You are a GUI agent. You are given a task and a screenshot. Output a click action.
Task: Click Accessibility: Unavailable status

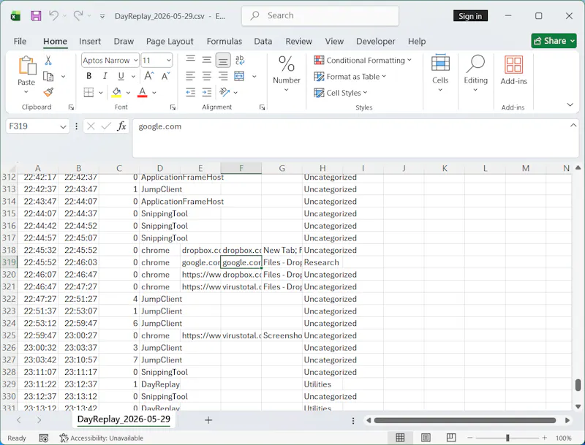point(101,438)
